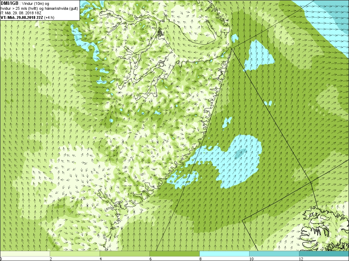Click the 8–10 m/s light cyan legend swatch

click(x=224, y=254)
